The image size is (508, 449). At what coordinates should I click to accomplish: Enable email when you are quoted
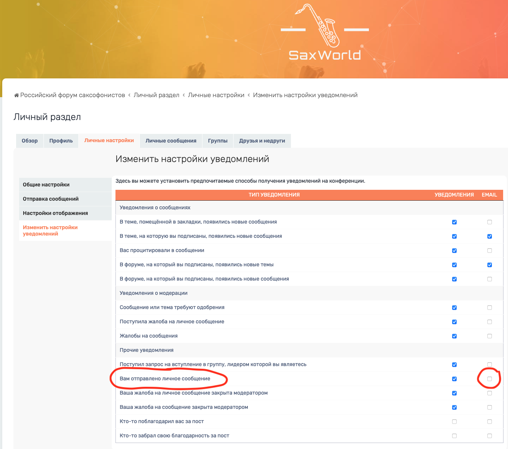pos(490,251)
